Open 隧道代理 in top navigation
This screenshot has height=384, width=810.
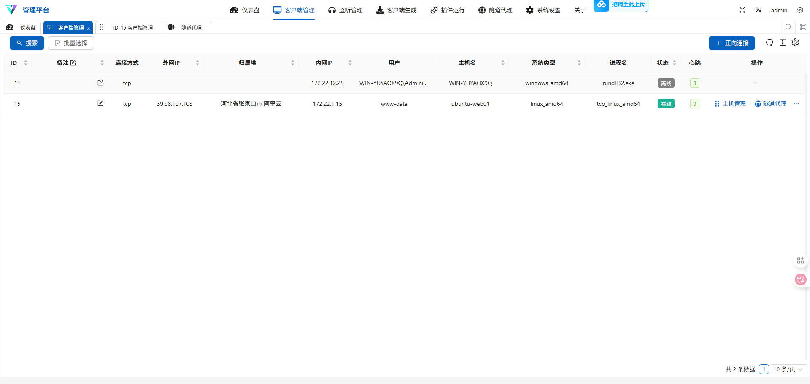pyautogui.click(x=495, y=10)
